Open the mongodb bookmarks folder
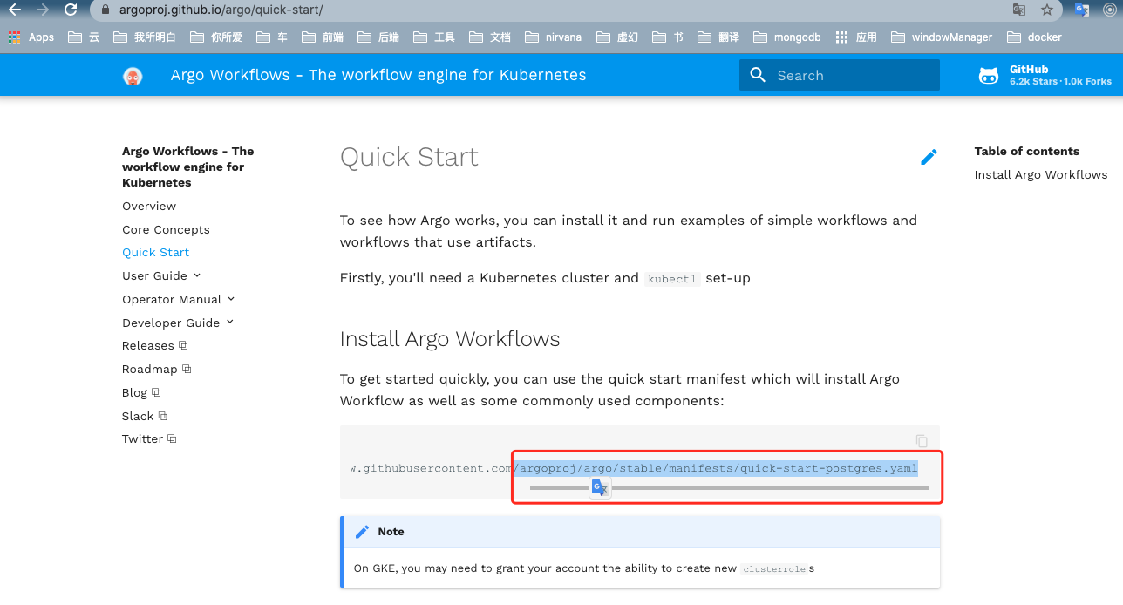The height and width of the screenshot is (605, 1123). coord(787,37)
